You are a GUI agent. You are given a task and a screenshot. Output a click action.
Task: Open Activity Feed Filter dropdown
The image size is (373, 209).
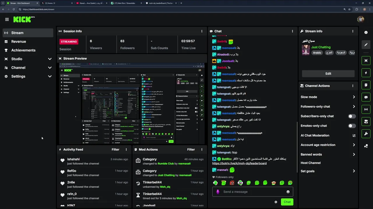click(x=115, y=149)
